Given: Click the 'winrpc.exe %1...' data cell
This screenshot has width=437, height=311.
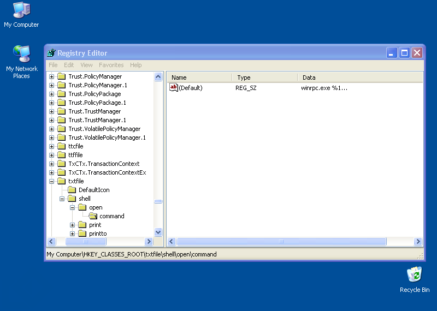Looking at the screenshot, I should (x=324, y=88).
